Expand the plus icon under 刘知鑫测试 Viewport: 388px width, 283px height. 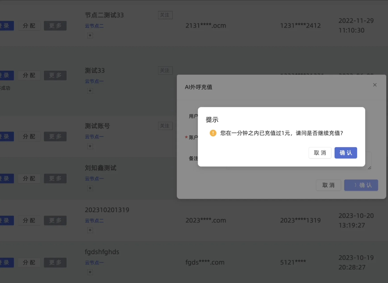90,188
